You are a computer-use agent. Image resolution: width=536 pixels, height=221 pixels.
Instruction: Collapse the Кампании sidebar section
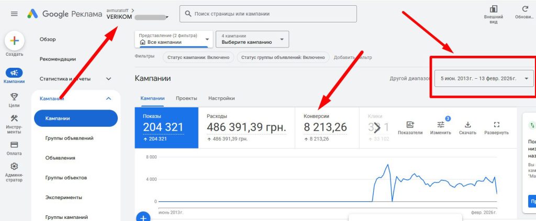coord(108,99)
